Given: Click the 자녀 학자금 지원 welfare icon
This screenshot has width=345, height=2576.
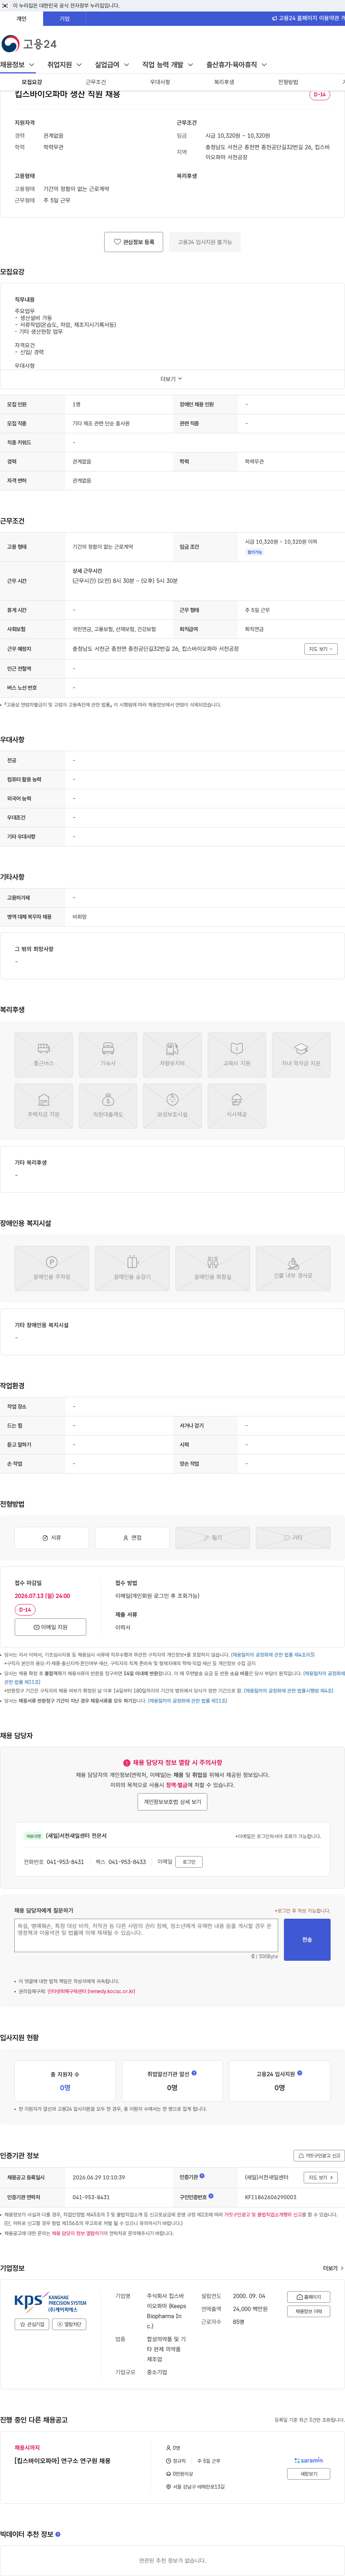Looking at the screenshot, I should pyautogui.click(x=301, y=1055).
